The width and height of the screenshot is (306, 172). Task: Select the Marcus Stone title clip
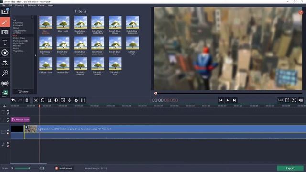pos(20,119)
